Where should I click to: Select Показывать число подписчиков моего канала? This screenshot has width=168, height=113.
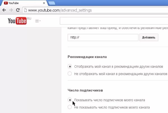click(70, 100)
